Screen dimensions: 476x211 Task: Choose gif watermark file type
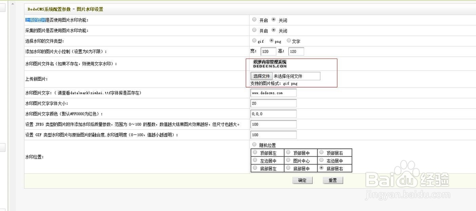tap(254, 40)
